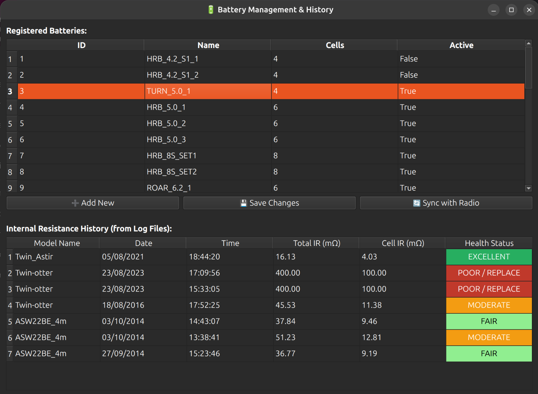This screenshot has height=394, width=538.
Task: Click the battery list vertical scrollbar thumb
Action: point(528,67)
